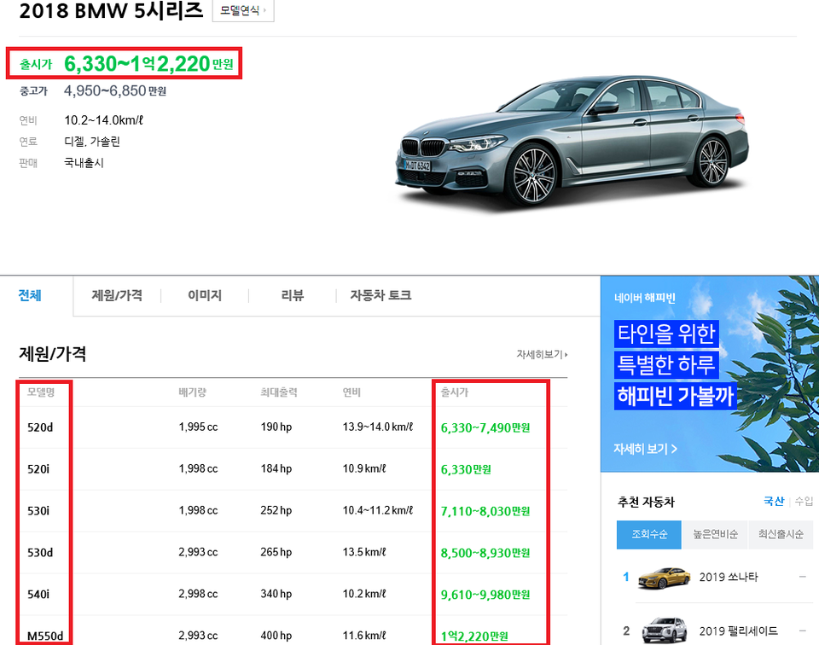Select the 높은연비순 sort tab
The width and height of the screenshot is (819, 645).
coord(715,534)
